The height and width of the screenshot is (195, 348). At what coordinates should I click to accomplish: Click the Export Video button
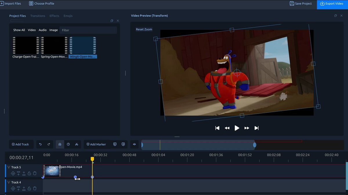pyautogui.click(x=332, y=4)
